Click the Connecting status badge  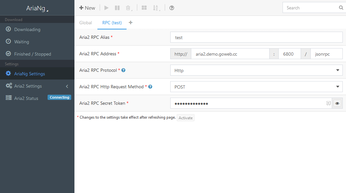pyautogui.click(x=59, y=97)
